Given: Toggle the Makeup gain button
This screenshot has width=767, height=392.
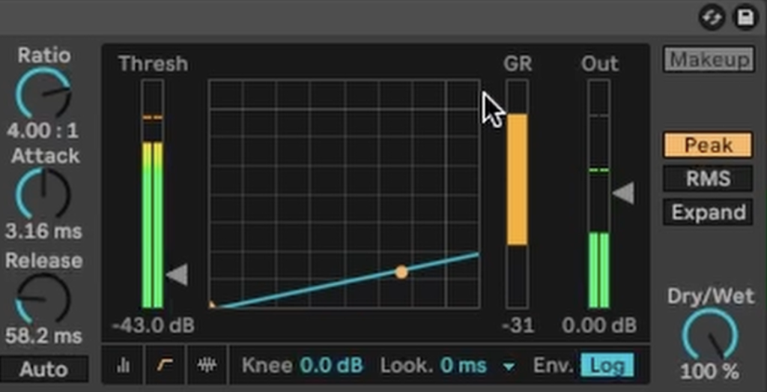Looking at the screenshot, I should (708, 60).
